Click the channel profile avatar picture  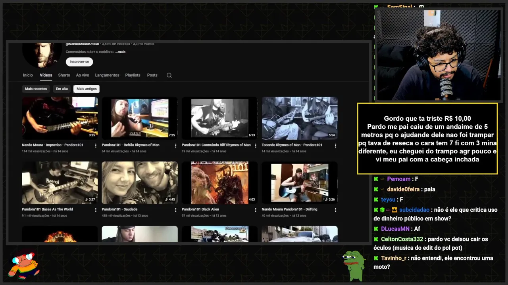(x=42, y=55)
